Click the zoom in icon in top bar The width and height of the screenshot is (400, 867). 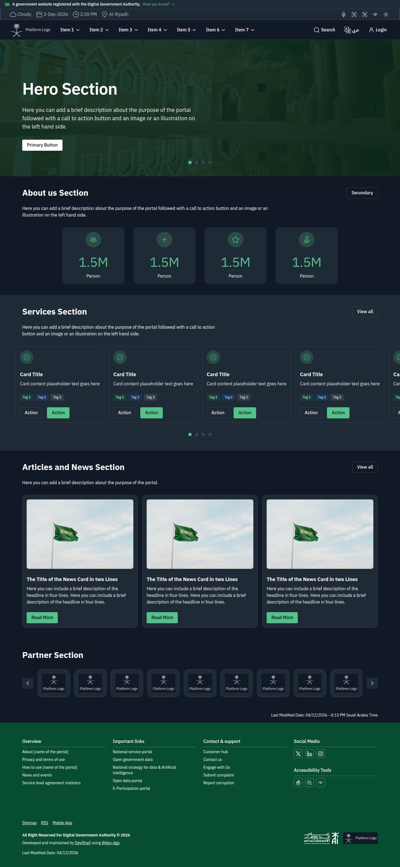click(x=365, y=14)
